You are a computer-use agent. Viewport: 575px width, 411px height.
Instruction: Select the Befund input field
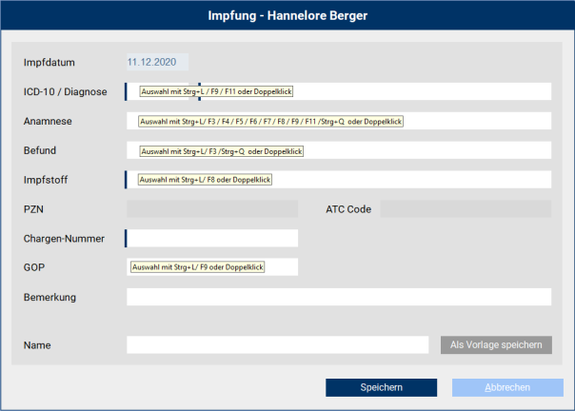point(428,150)
